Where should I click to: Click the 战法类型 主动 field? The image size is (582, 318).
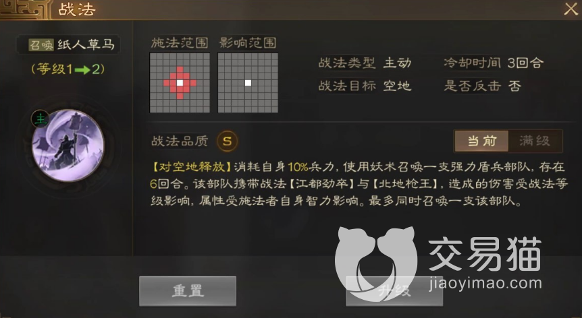pyautogui.click(x=365, y=63)
